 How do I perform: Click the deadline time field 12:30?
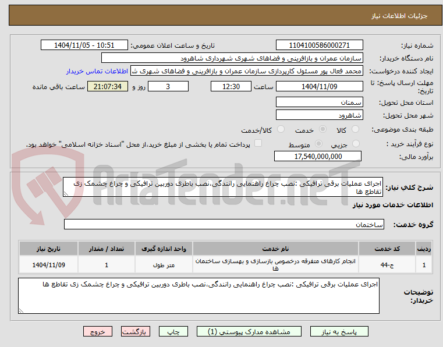(231, 87)
